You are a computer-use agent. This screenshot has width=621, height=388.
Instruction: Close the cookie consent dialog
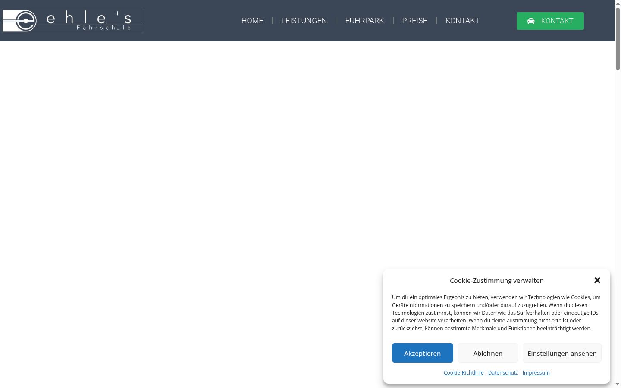[x=597, y=280]
